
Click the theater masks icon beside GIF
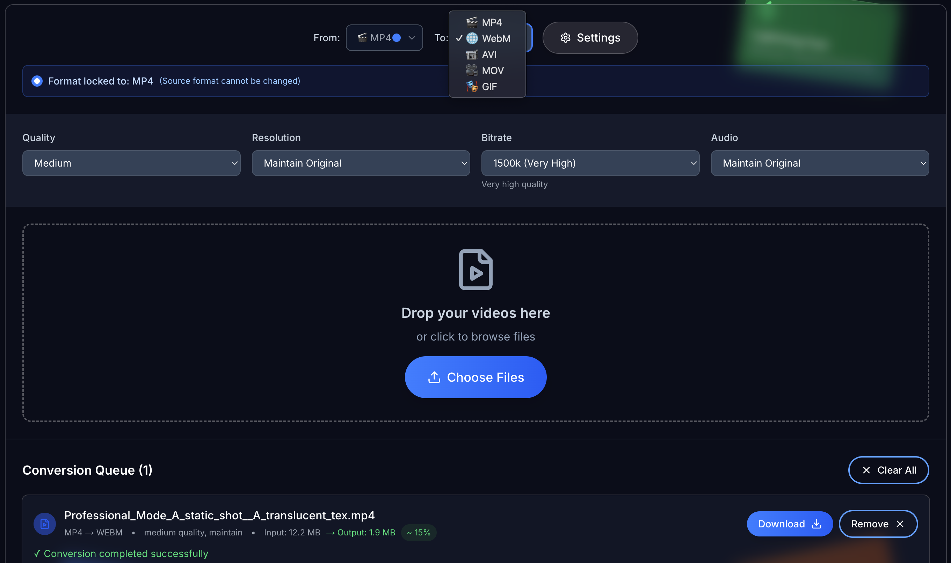pyautogui.click(x=472, y=87)
